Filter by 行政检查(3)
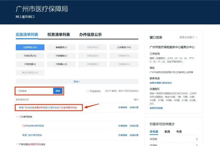This screenshot has height=146, width=220. 30,64
